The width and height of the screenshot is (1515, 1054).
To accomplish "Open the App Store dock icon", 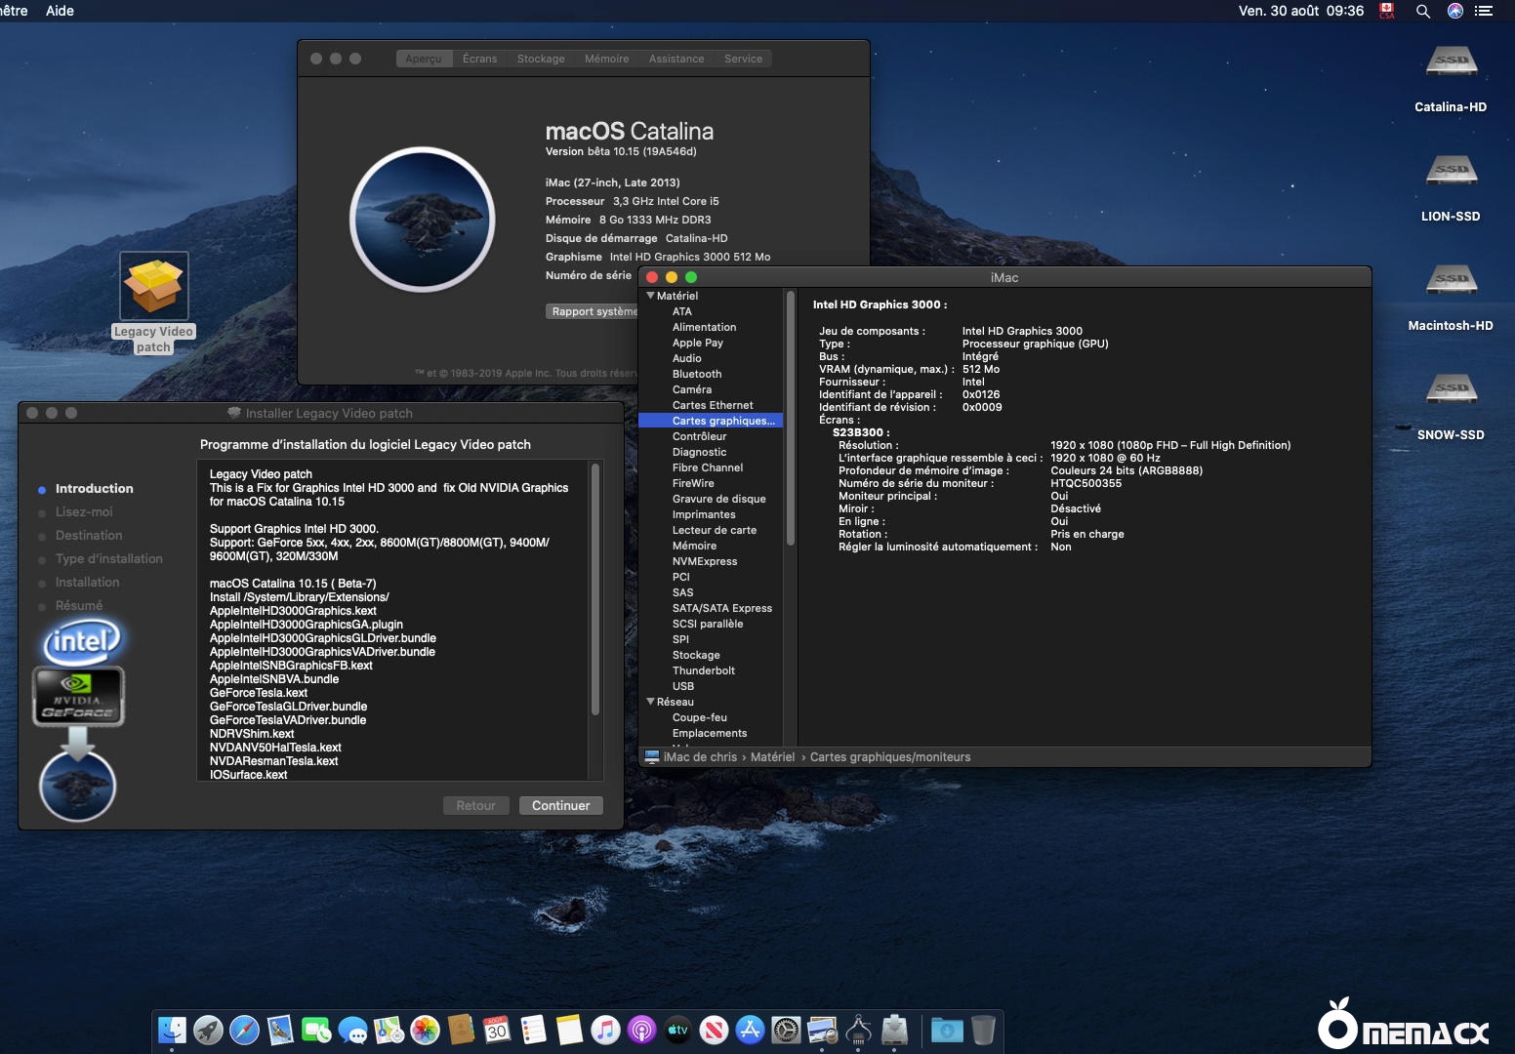I will coord(750,1030).
